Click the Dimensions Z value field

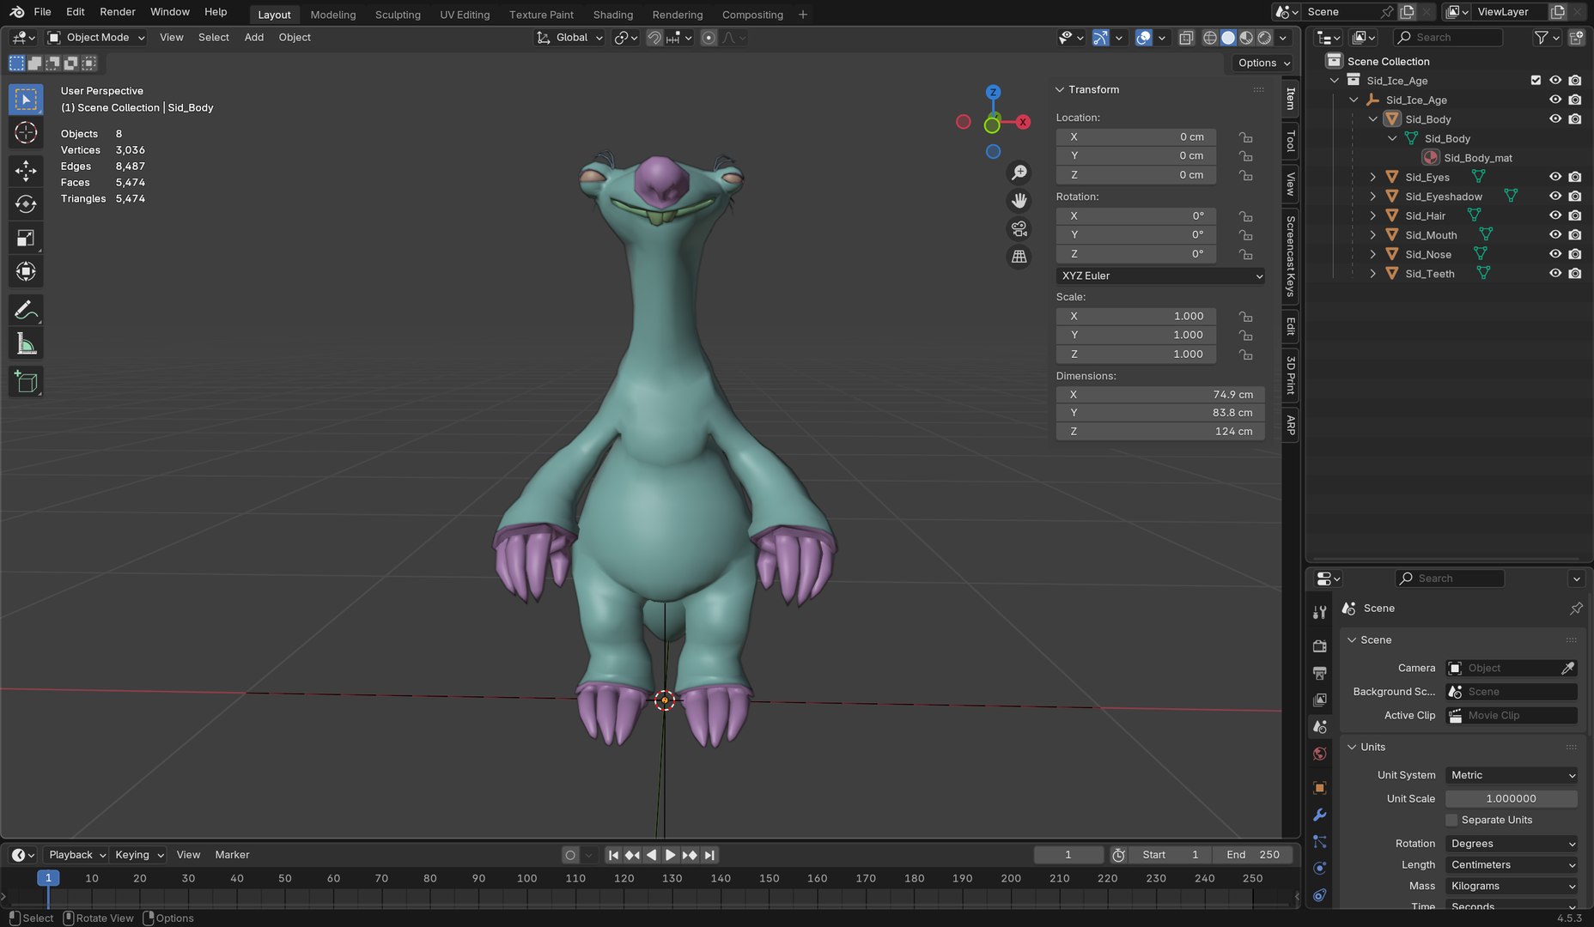1160,432
